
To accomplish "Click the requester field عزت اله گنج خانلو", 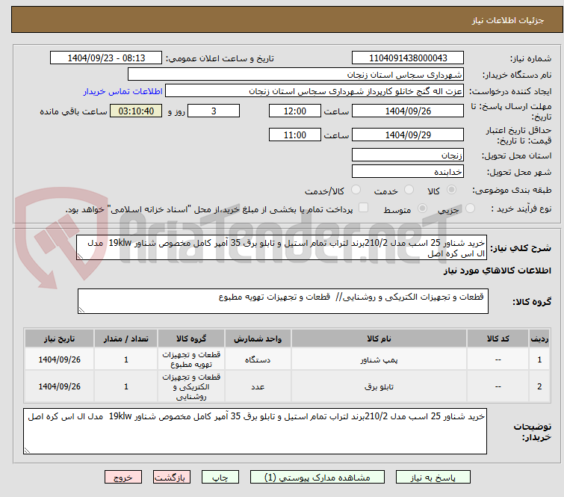I will coord(314,91).
